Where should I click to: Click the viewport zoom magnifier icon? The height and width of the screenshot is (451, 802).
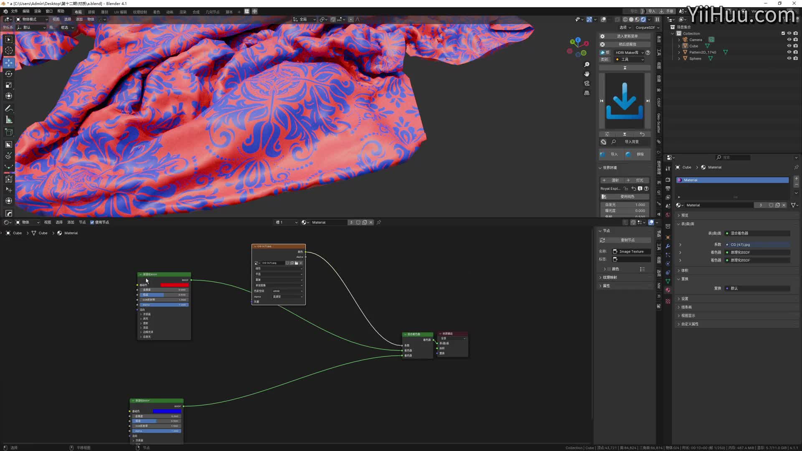coord(587,64)
